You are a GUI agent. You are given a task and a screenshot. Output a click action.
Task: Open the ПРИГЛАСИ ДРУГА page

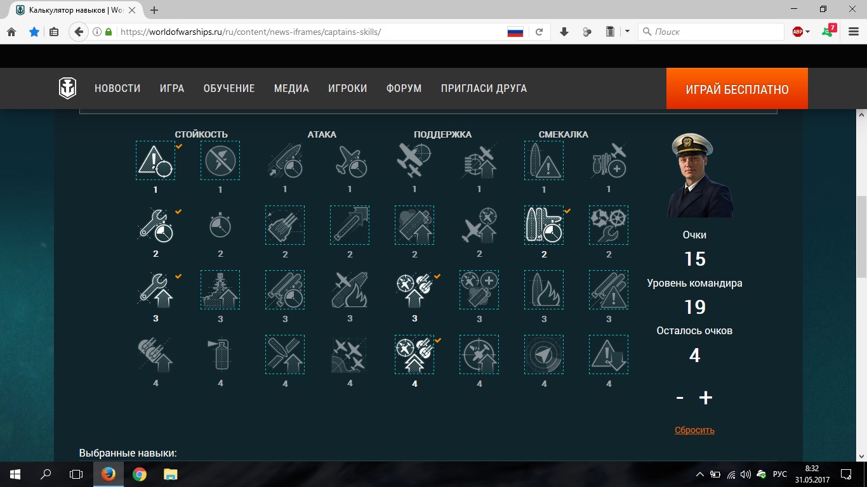484,89
